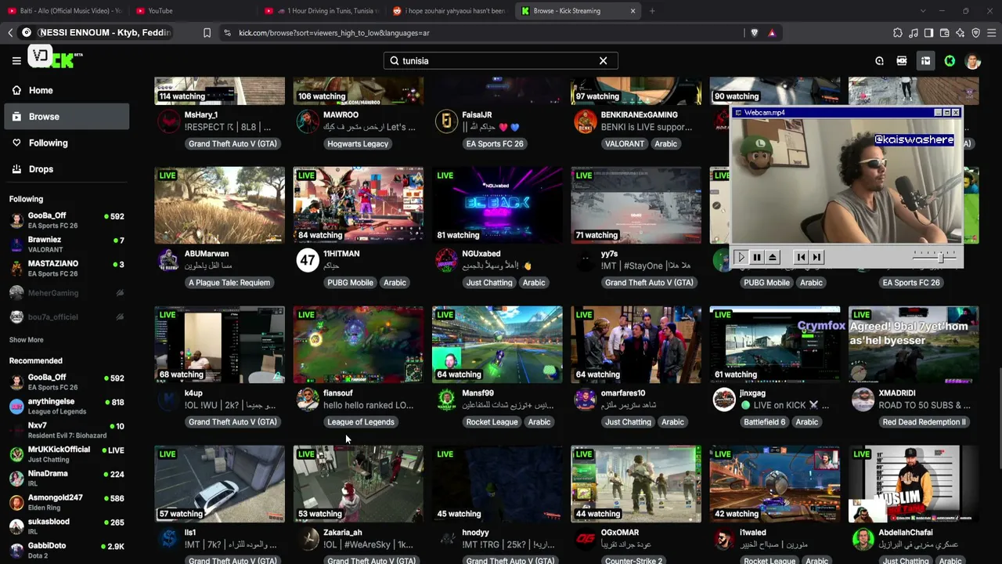Screen dimensions: 1002x564
Task: Click the search magnifier icon
Action: point(395,61)
